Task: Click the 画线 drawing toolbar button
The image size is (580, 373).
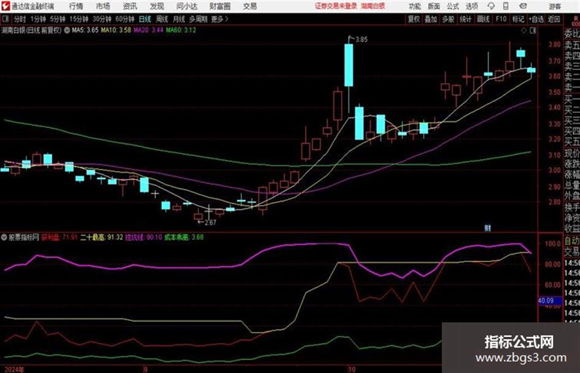Action: coord(483,19)
